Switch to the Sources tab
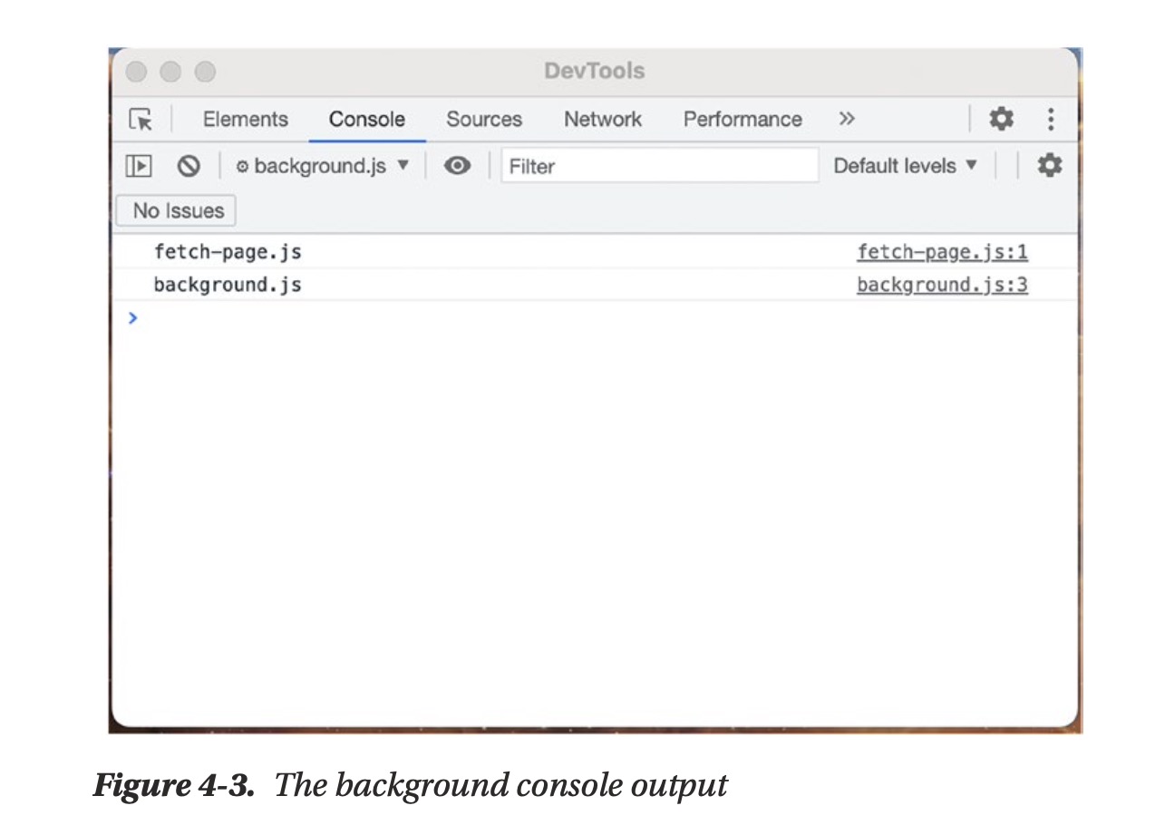 pyautogui.click(x=484, y=120)
